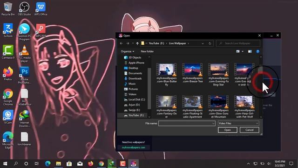Click the Search Live Wallpaper box
This screenshot has width=298, height=168.
[238, 43]
